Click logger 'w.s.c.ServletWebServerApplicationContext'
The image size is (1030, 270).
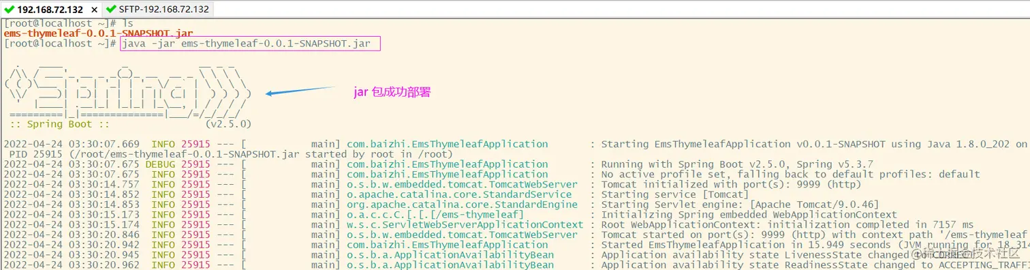pyautogui.click(x=465, y=225)
